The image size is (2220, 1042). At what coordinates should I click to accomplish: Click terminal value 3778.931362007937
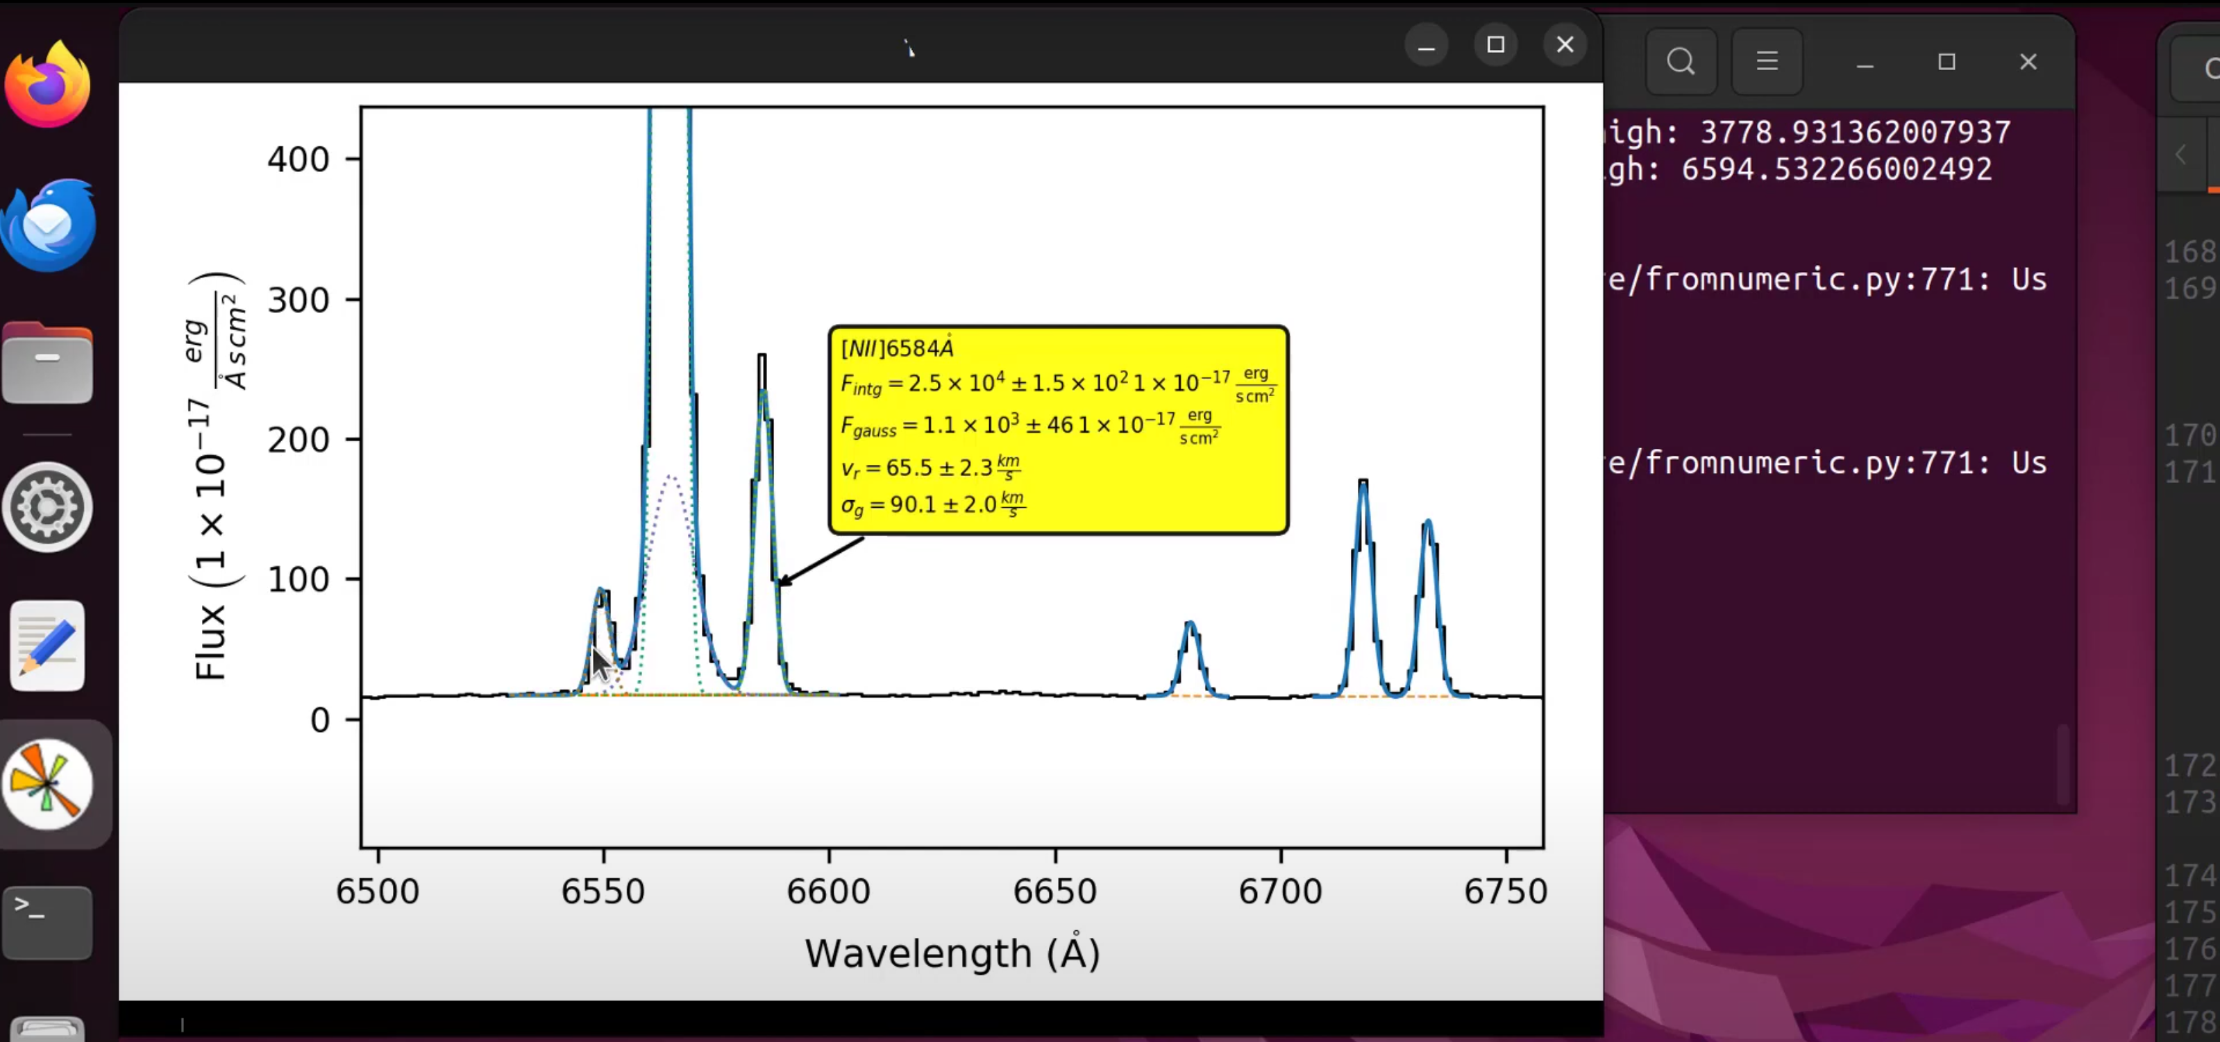1855,133
